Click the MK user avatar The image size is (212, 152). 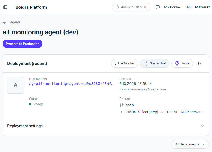(189, 7)
